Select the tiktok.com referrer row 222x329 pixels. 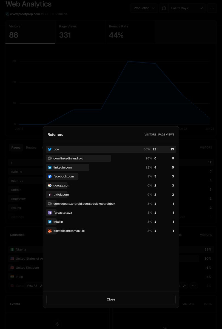tap(111, 194)
